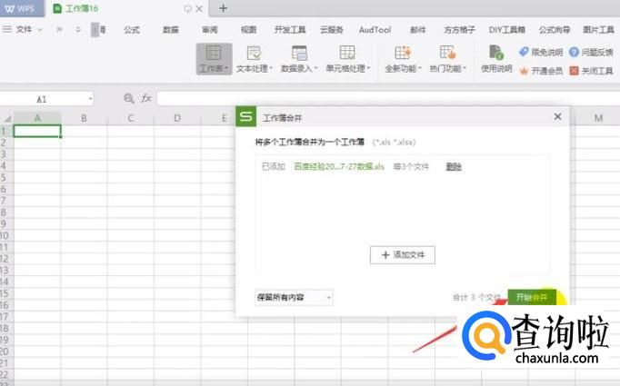Click the 问题反馈 icon

(x=574, y=52)
